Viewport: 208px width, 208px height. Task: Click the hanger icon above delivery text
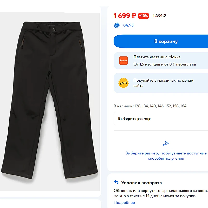(166, 144)
